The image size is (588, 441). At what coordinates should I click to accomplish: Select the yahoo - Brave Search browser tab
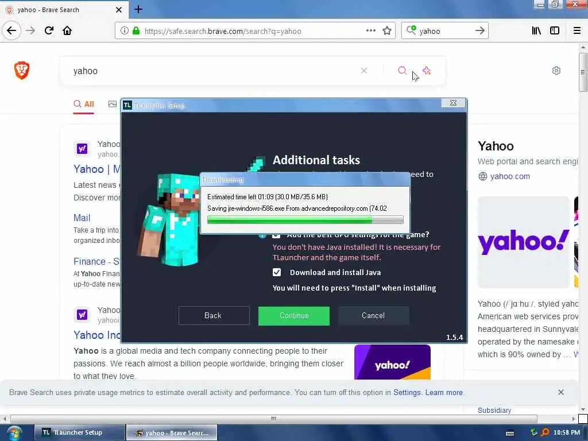coord(64,10)
